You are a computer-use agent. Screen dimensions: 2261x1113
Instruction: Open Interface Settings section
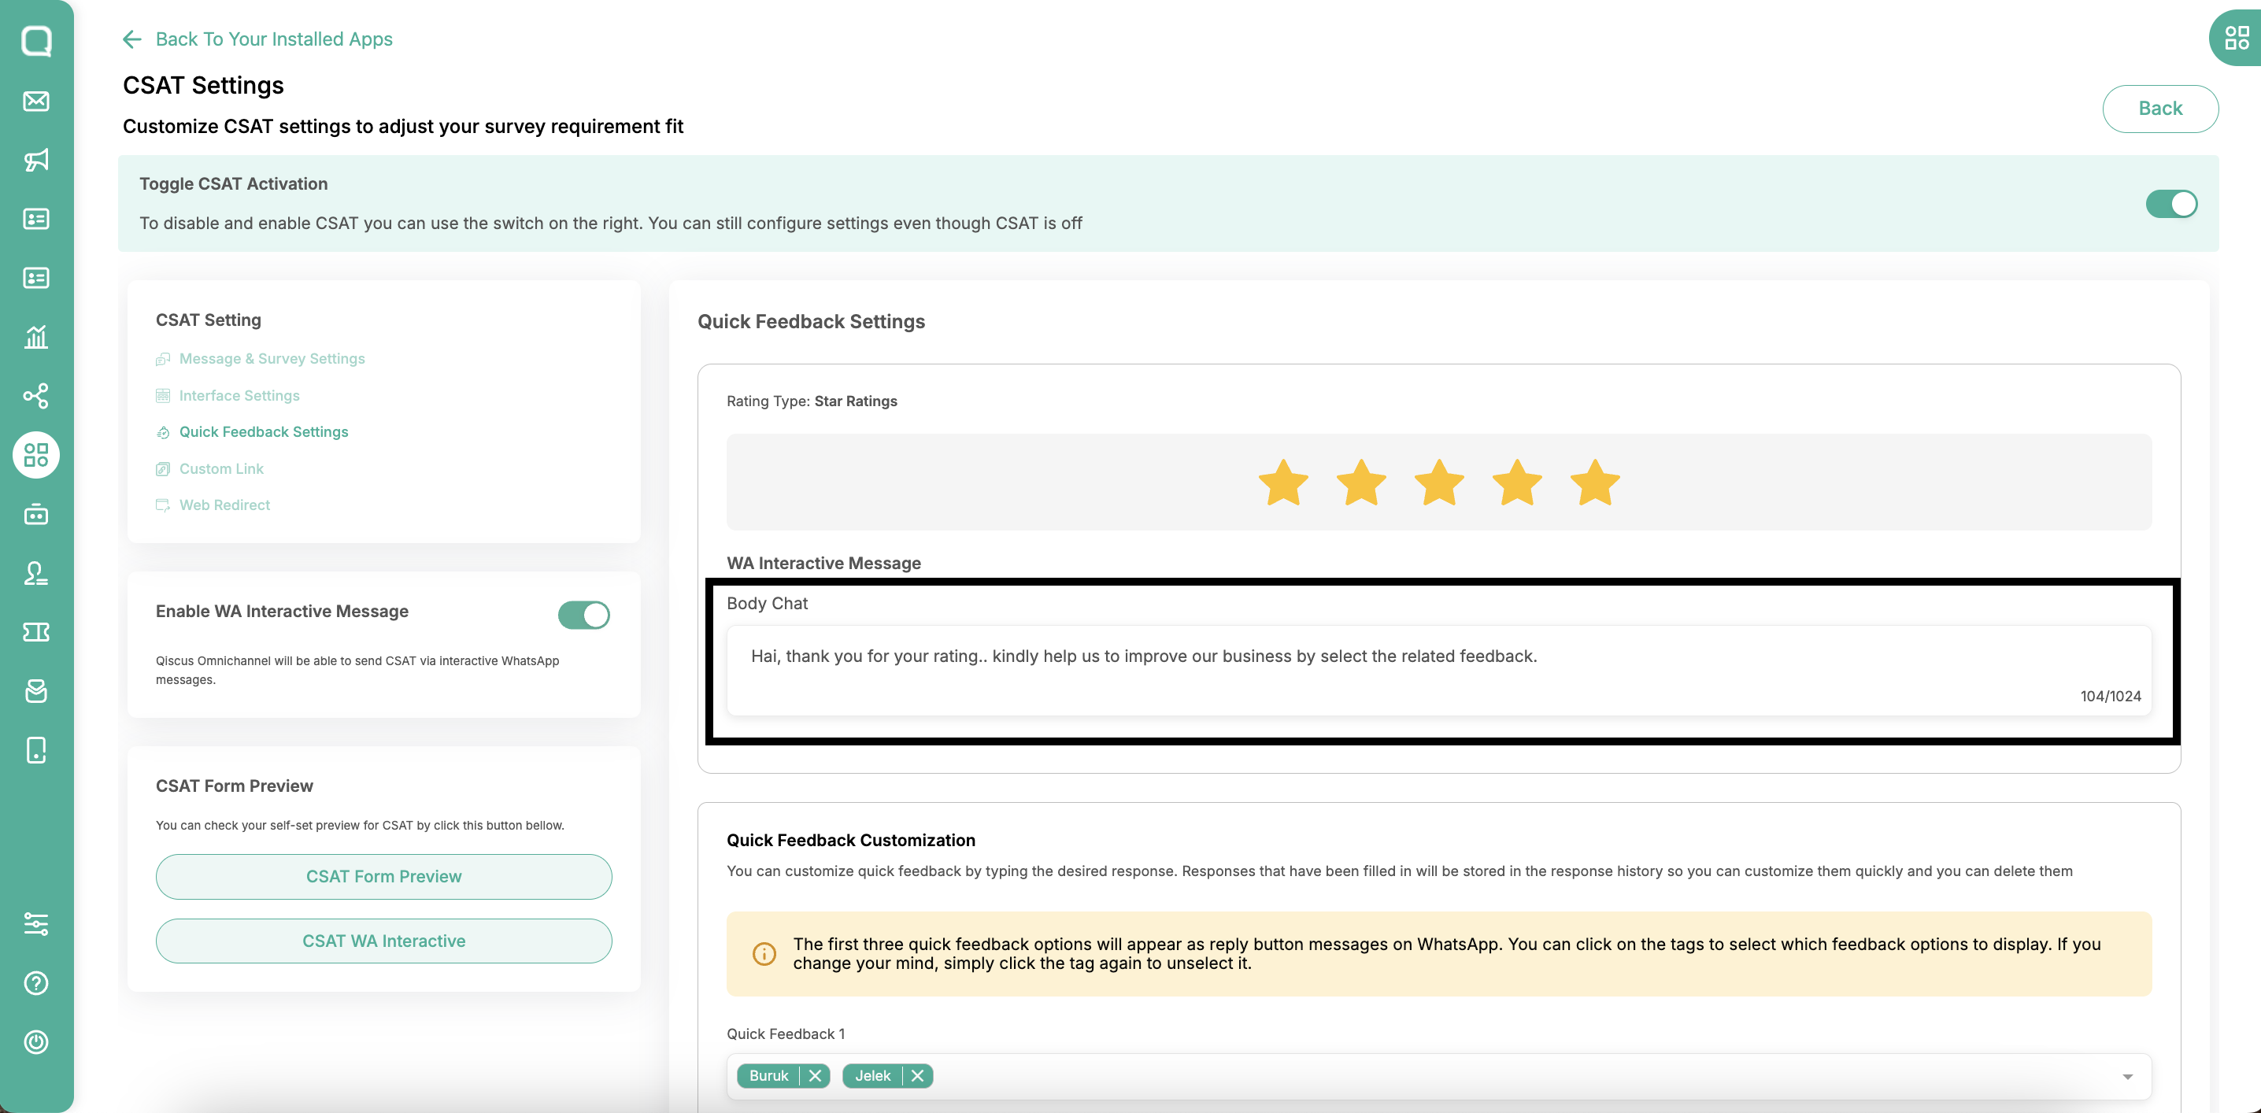[239, 395]
